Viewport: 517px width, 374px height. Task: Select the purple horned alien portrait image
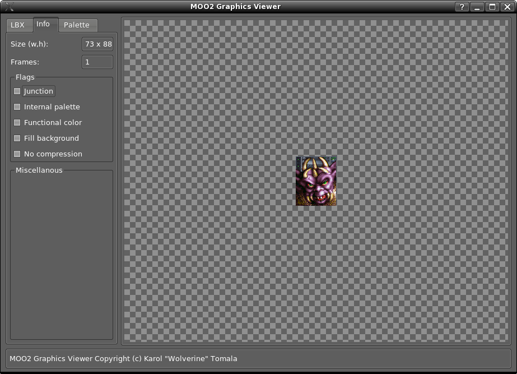point(316,181)
